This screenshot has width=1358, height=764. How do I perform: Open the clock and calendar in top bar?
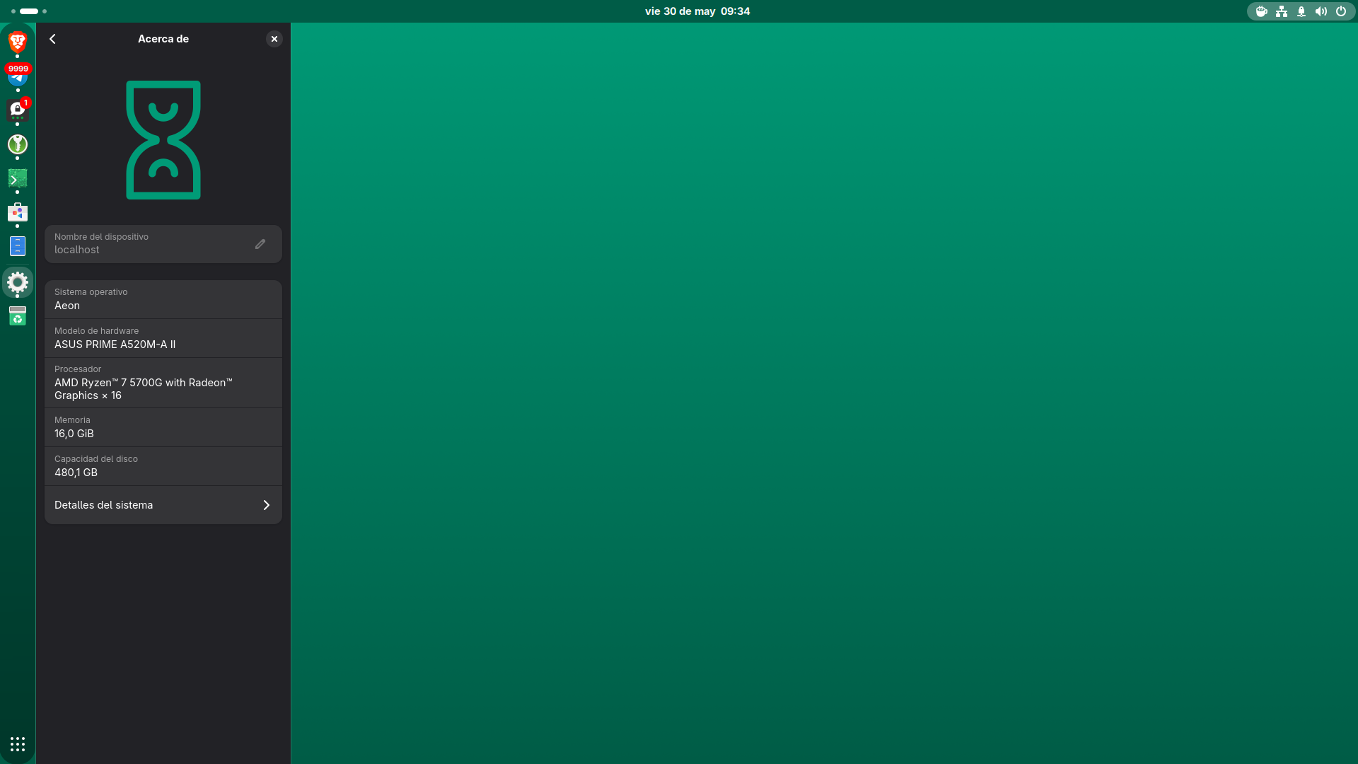point(697,11)
